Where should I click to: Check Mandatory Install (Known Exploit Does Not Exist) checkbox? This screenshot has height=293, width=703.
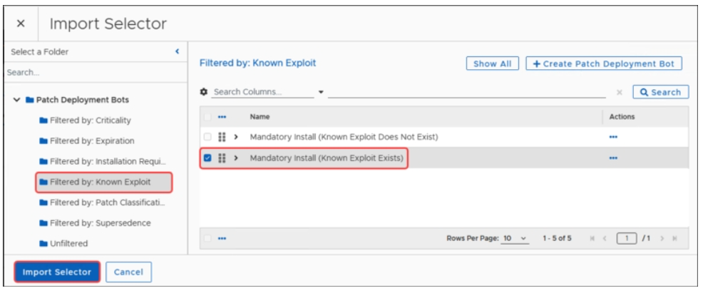click(x=207, y=136)
